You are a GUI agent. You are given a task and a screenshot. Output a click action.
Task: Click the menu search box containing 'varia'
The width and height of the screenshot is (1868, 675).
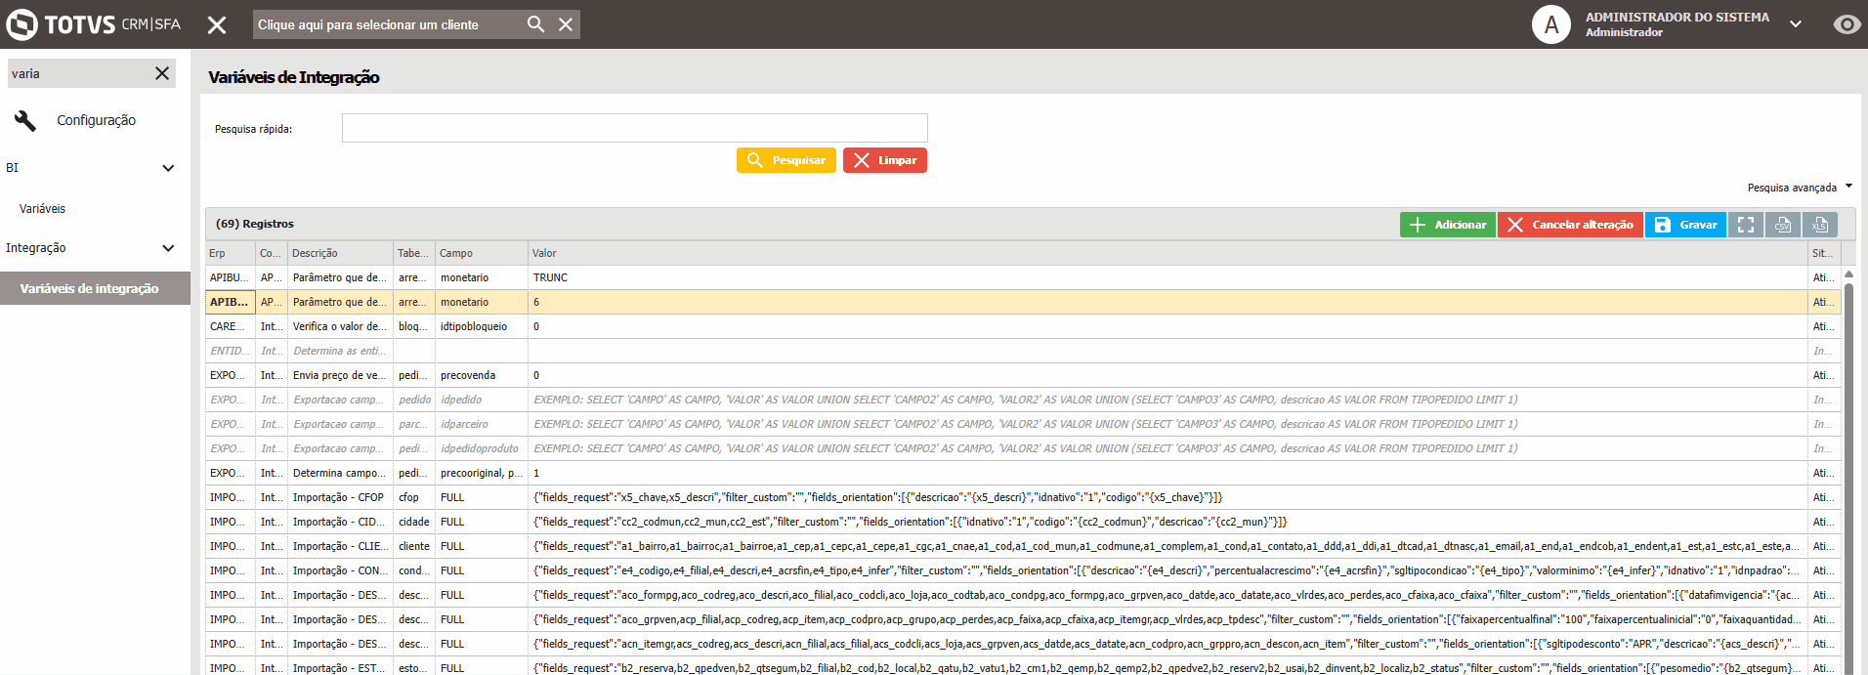pyautogui.click(x=80, y=73)
